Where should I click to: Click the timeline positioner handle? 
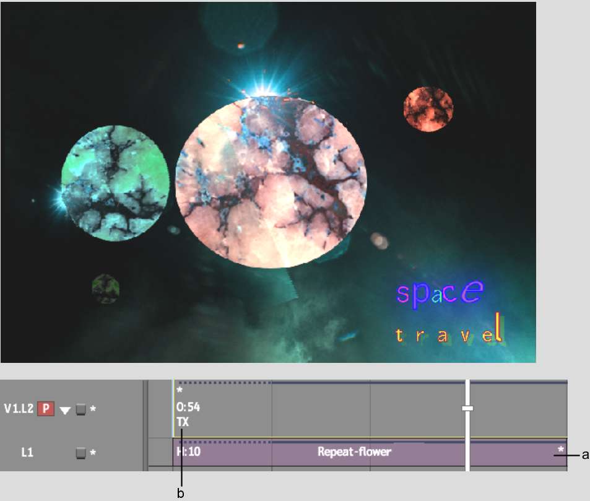point(467,409)
